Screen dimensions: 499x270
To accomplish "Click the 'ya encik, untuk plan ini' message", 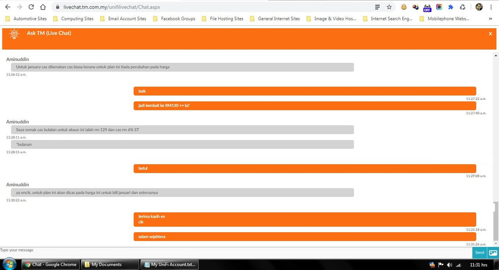I will 182,192.
